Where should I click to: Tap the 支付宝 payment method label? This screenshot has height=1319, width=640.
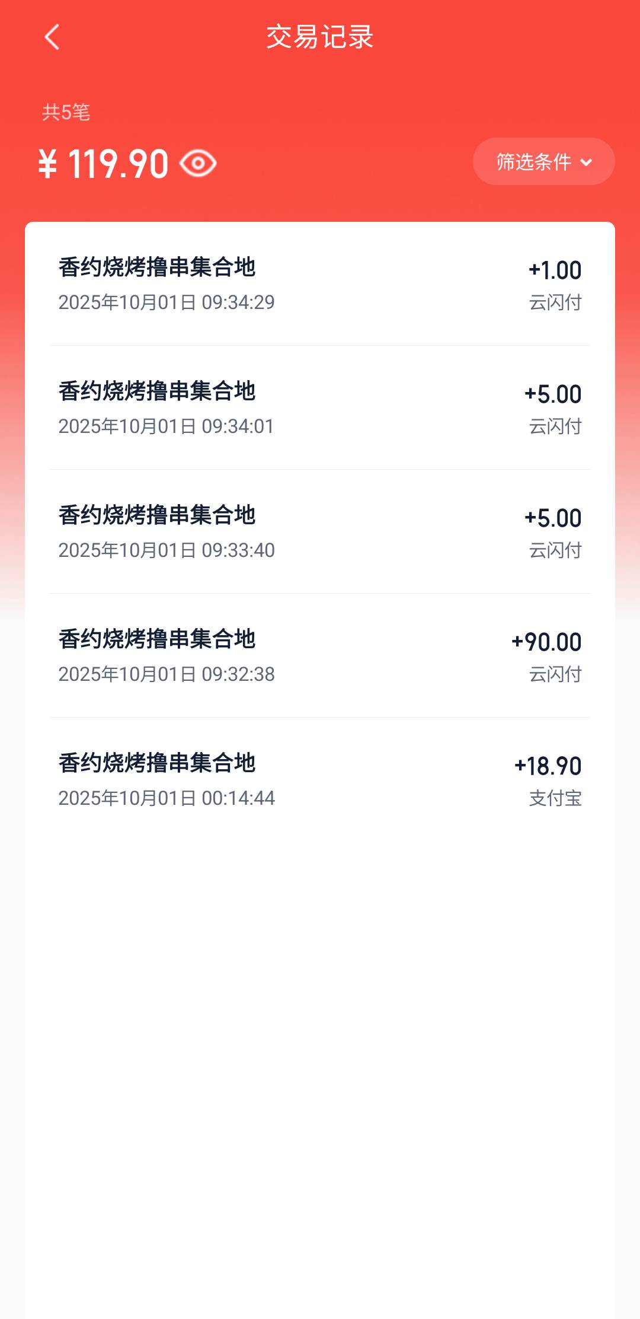555,798
